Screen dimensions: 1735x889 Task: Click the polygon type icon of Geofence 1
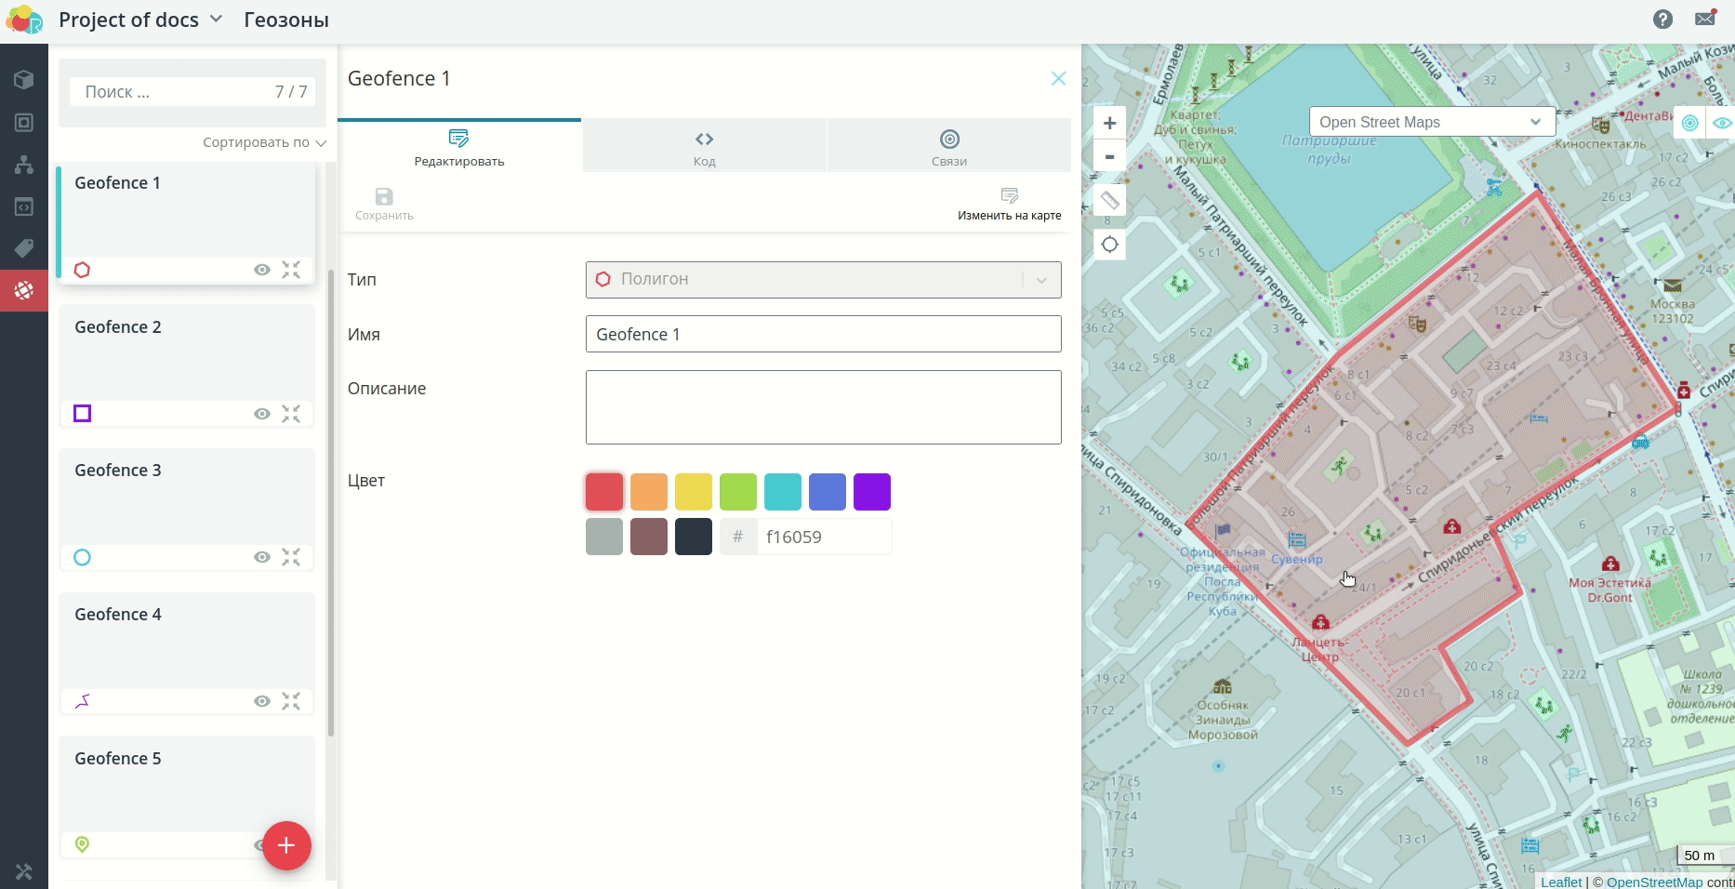point(83,270)
